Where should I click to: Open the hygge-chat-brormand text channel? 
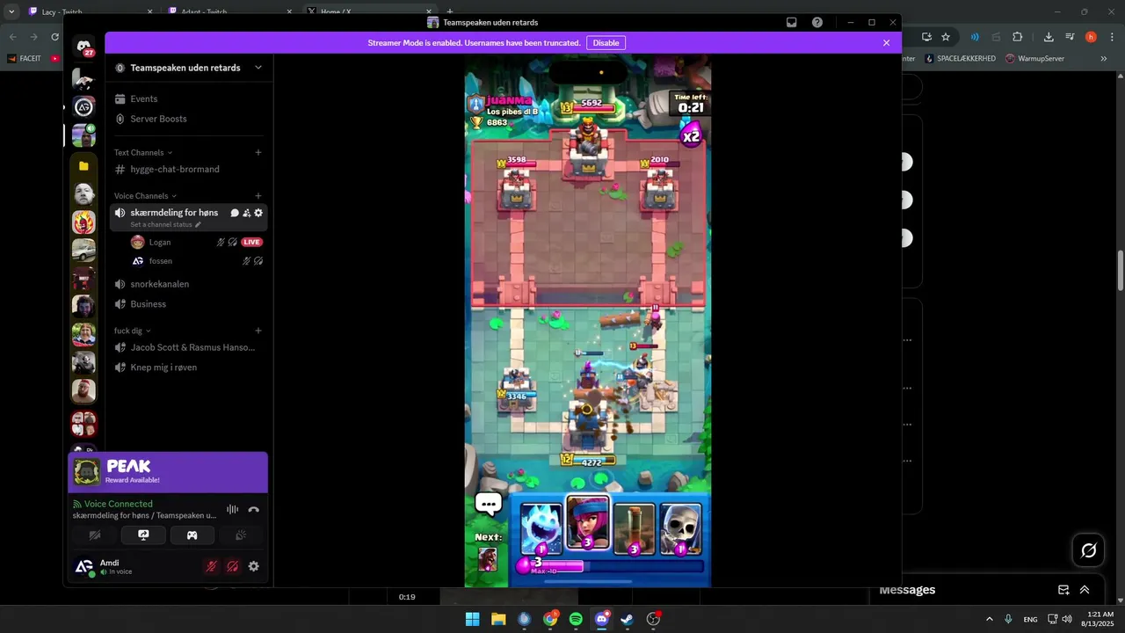point(175,169)
